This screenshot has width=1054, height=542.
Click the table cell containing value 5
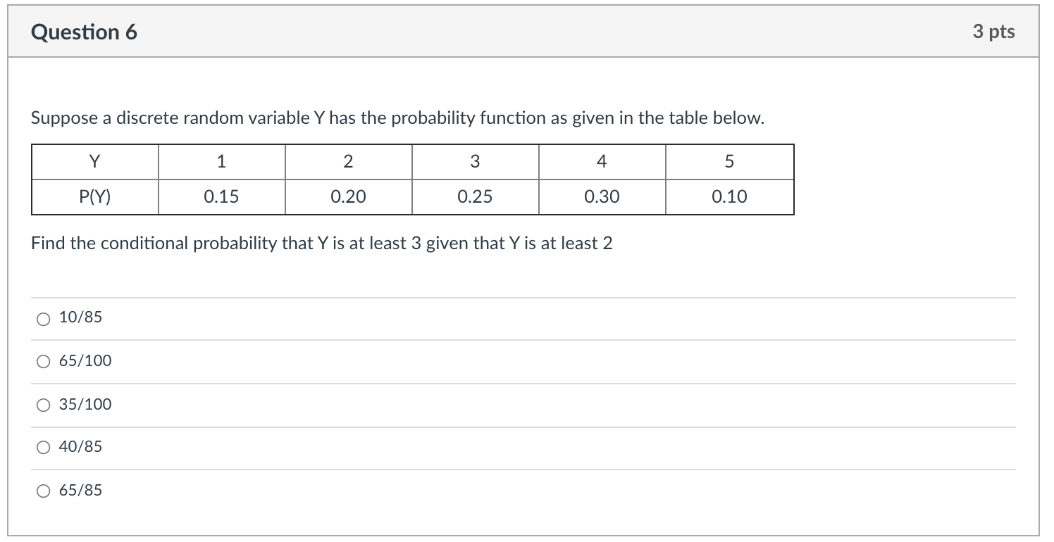tap(729, 161)
